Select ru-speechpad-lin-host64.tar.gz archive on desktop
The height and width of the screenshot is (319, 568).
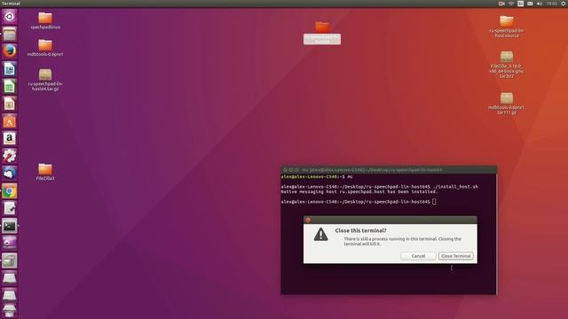click(45, 80)
